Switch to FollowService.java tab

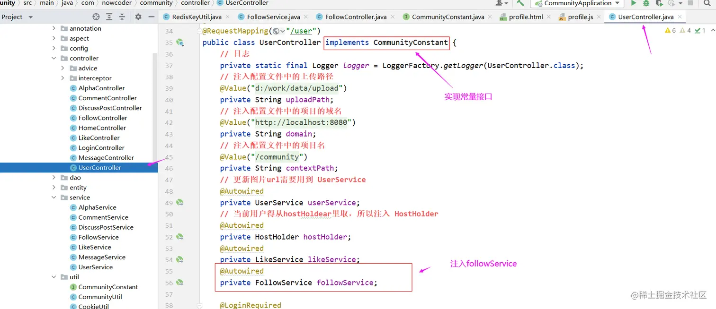point(273,17)
